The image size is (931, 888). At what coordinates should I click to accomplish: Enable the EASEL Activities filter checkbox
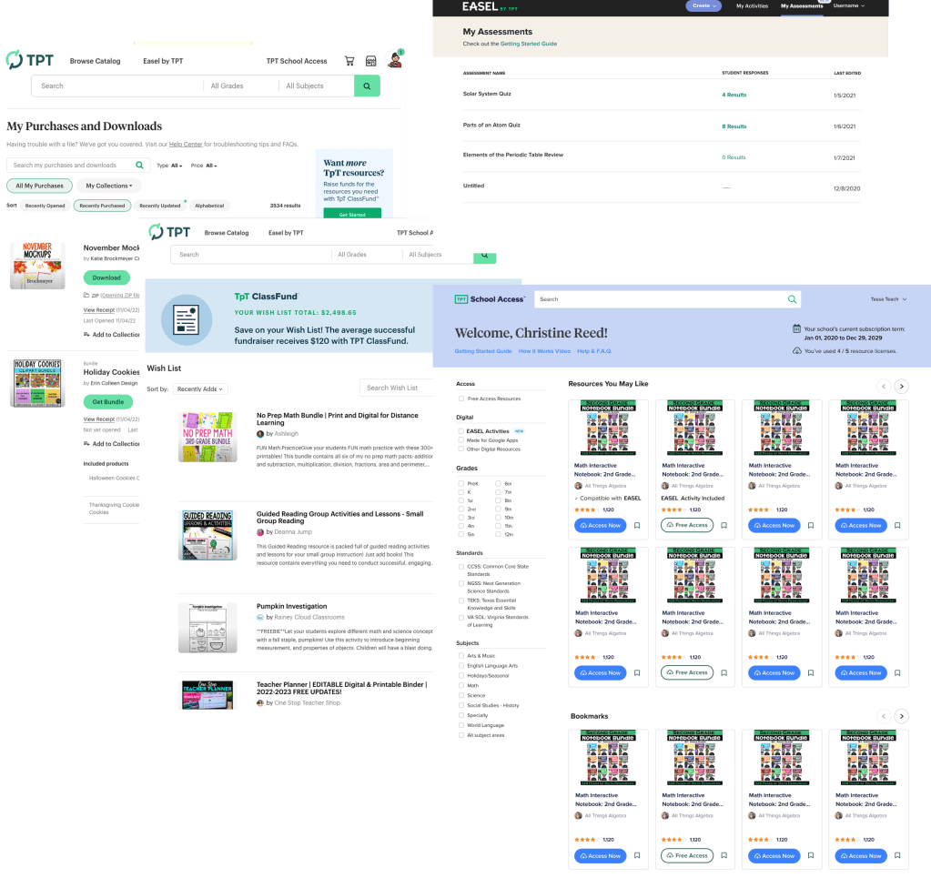[x=461, y=431]
